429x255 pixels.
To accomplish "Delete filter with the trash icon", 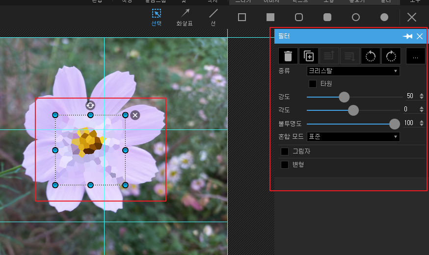I will pos(288,56).
